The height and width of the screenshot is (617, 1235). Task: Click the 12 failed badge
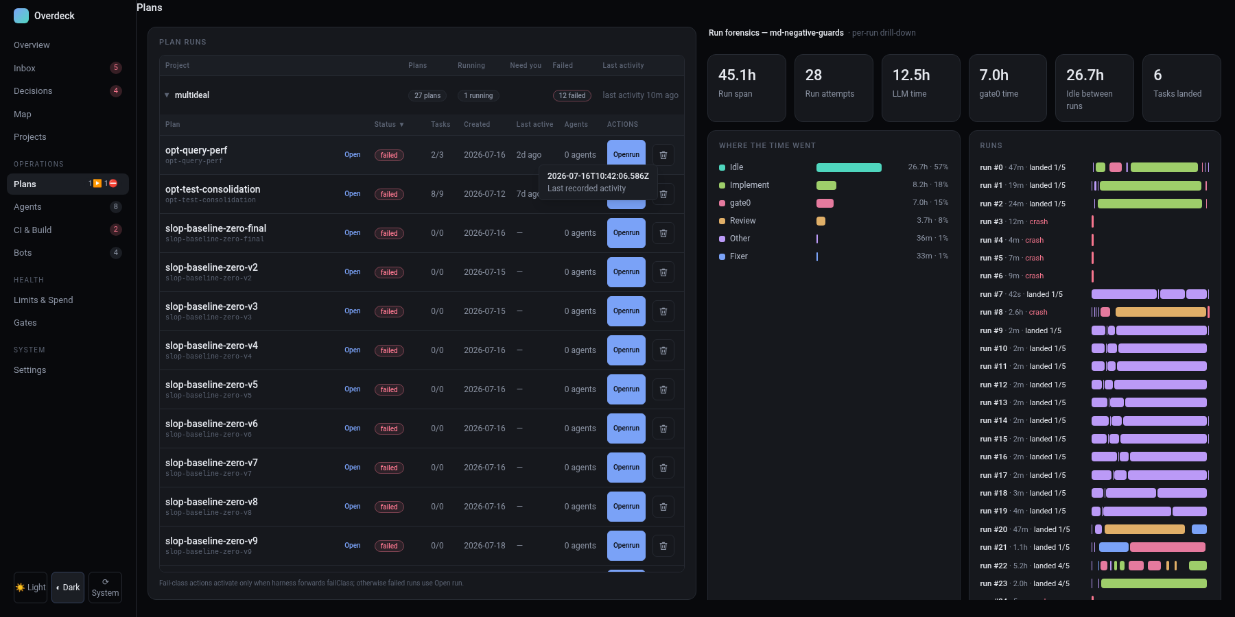coord(572,95)
